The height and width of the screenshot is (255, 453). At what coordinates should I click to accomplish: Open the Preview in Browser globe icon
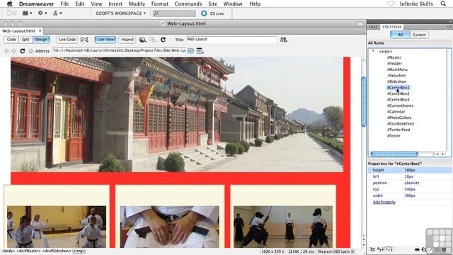coord(142,40)
